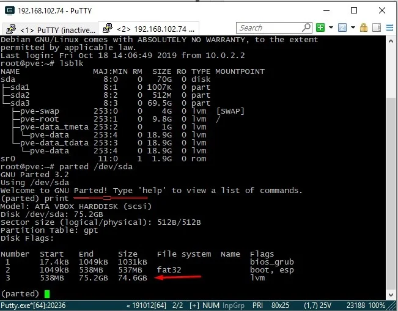The image size is (398, 311).
Task: Click 'sr0' rom device row
Action: tap(103, 159)
